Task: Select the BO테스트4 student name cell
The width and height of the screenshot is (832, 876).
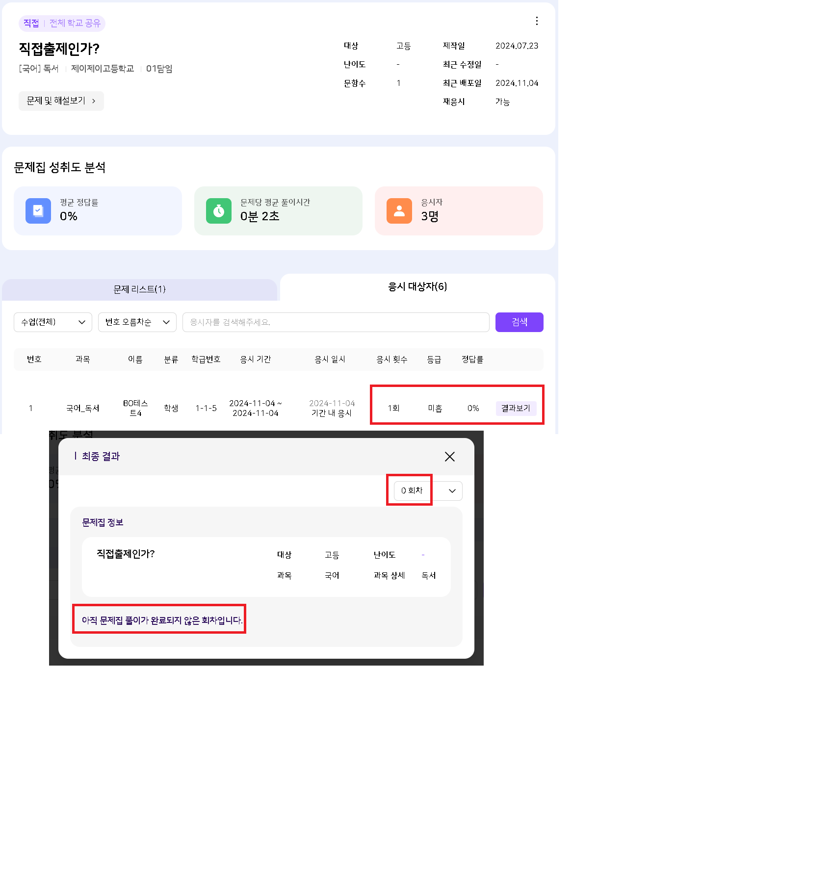Action: pos(135,408)
